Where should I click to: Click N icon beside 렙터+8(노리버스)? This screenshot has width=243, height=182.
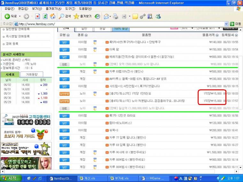[x=107, y=123]
